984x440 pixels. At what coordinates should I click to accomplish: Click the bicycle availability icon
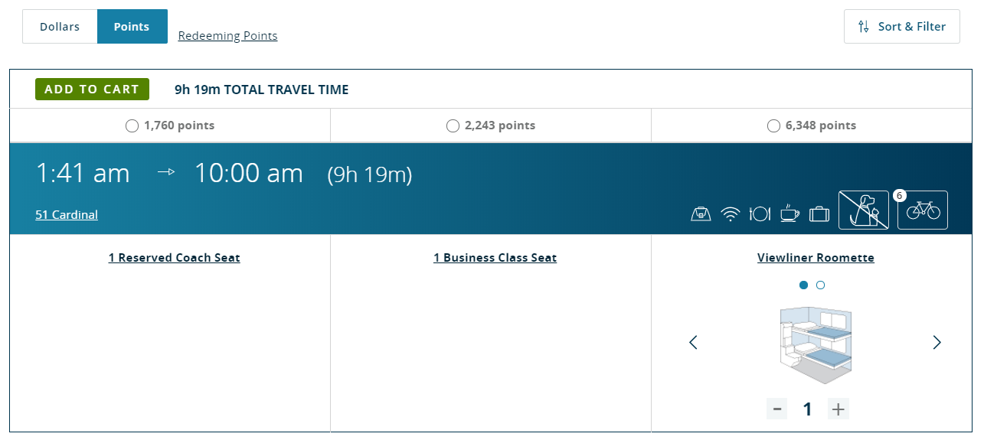(923, 210)
